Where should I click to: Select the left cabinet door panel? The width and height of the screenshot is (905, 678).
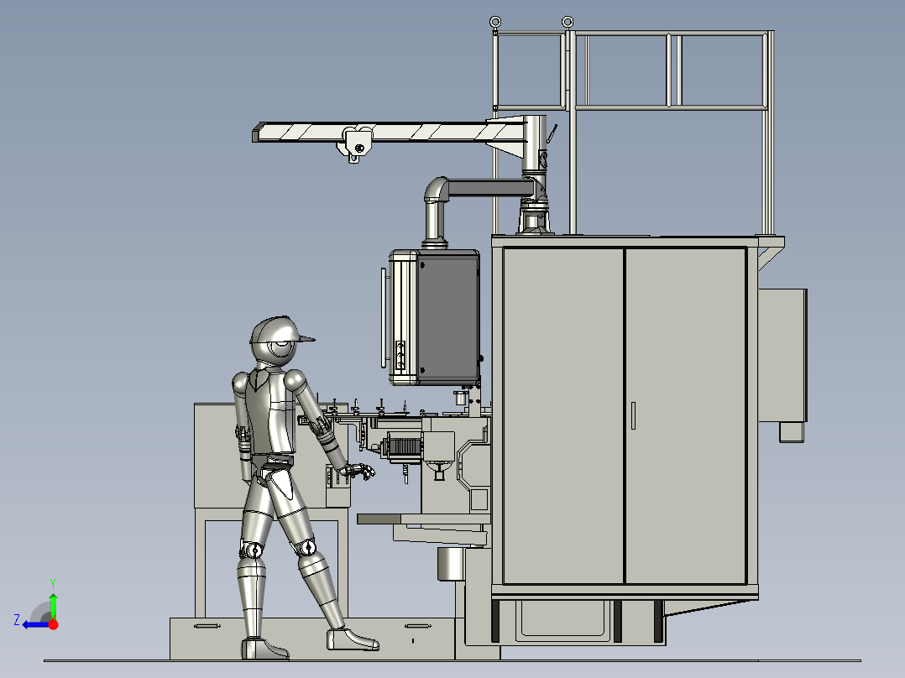pyautogui.click(x=563, y=415)
